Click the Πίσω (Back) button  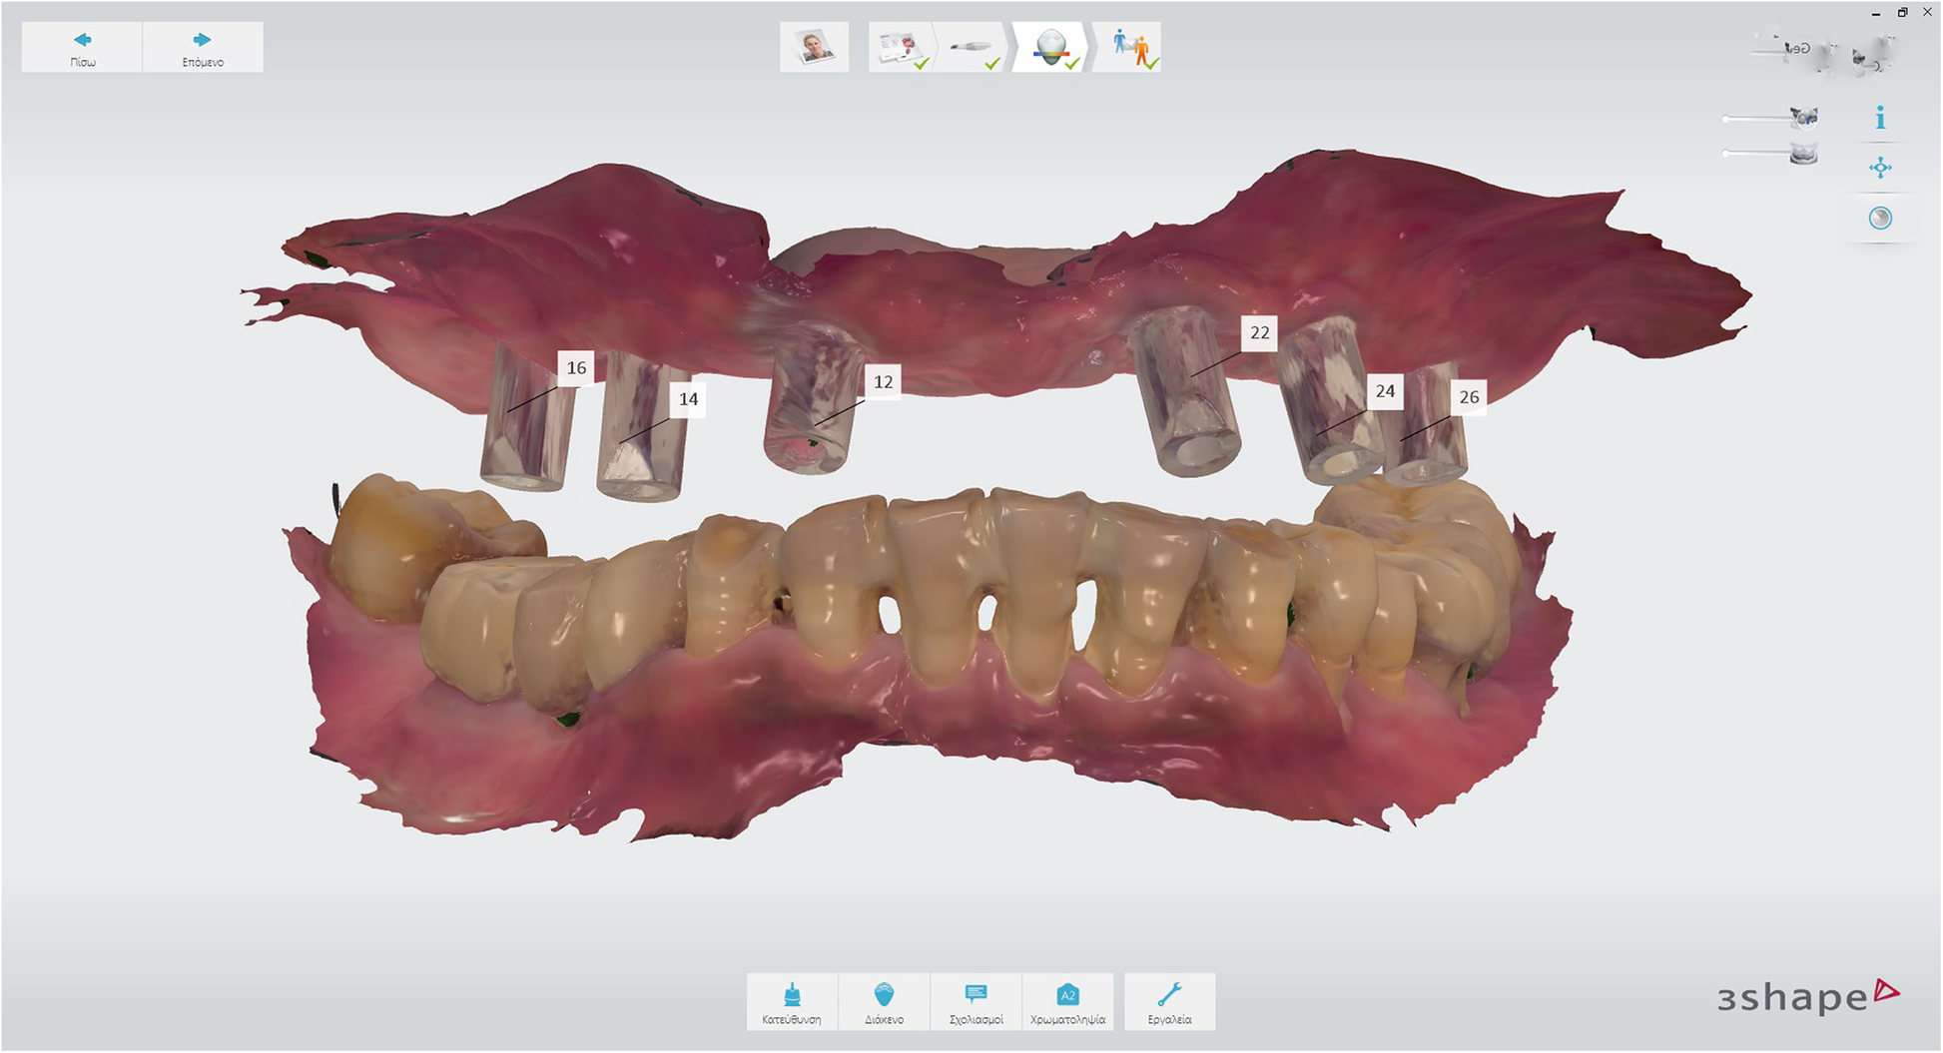82,46
